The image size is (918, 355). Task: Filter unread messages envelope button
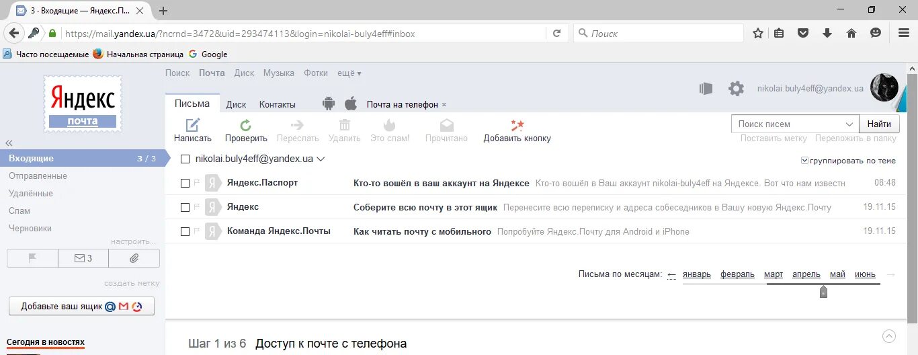tap(83, 258)
